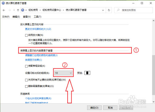Expand breadcrumb arrow after 轻松使用设置中心

[63, 10]
